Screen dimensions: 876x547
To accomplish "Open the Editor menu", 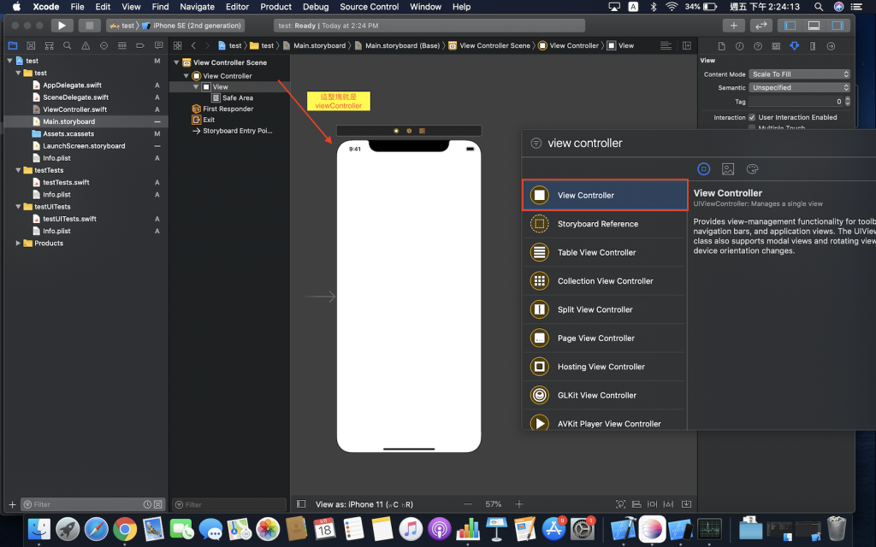I will click(x=237, y=7).
